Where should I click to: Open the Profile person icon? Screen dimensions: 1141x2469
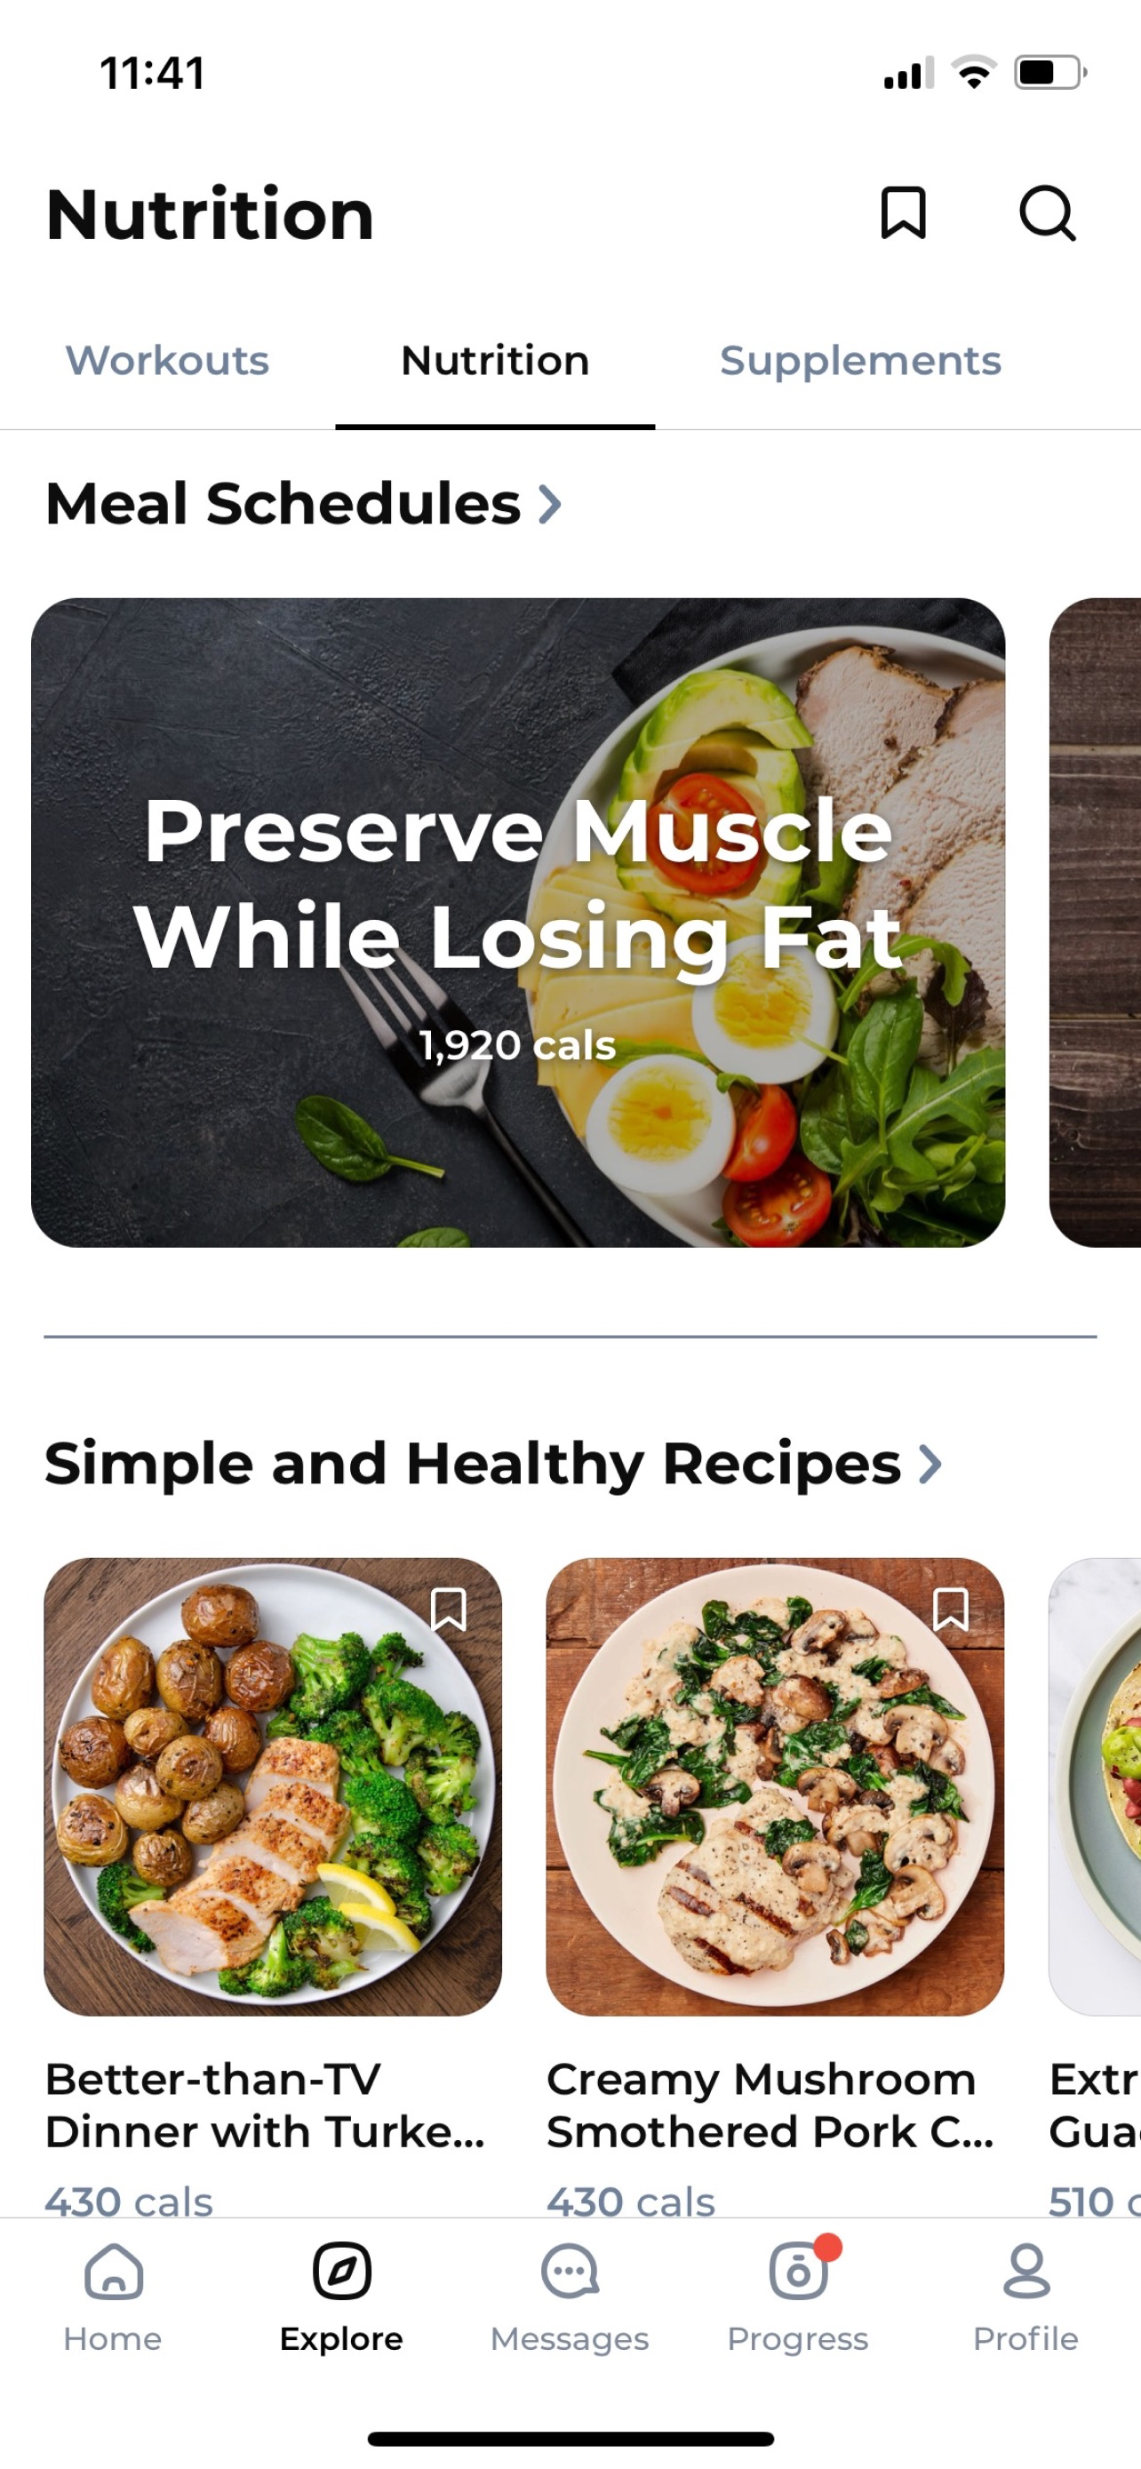coord(1026,2271)
